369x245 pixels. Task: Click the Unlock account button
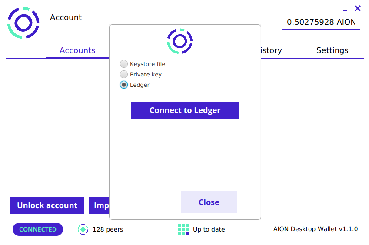[x=47, y=205]
